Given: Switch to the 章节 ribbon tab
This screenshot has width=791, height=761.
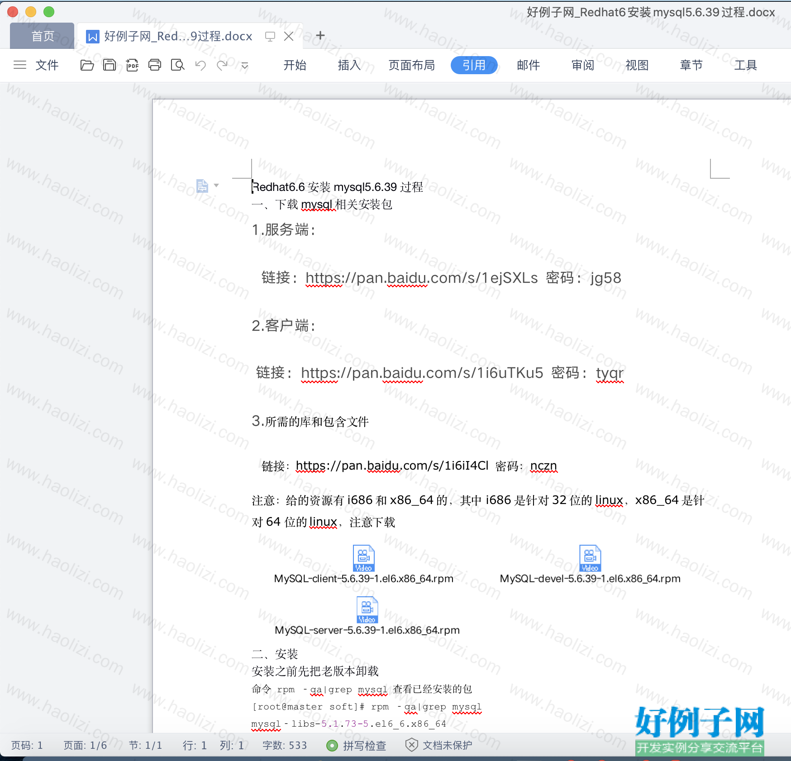Looking at the screenshot, I should point(691,65).
